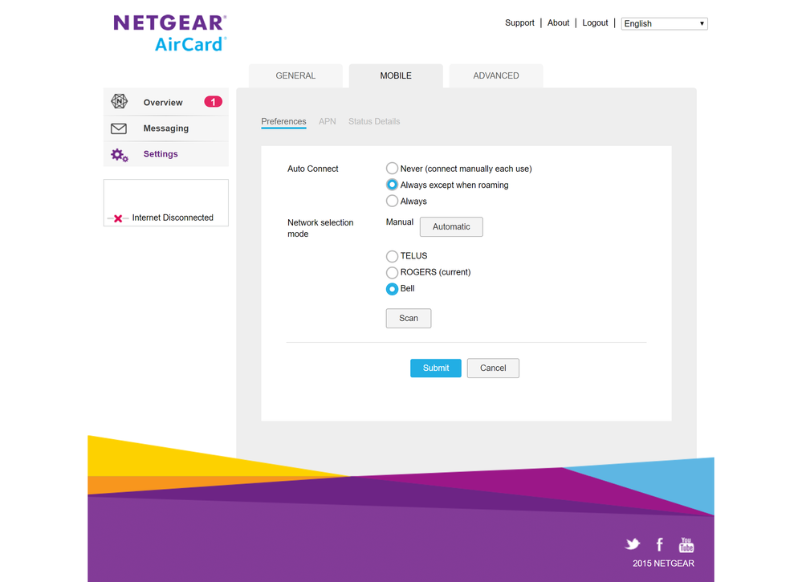
Task: Click the Logout link
Action: [x=595, y=23]
